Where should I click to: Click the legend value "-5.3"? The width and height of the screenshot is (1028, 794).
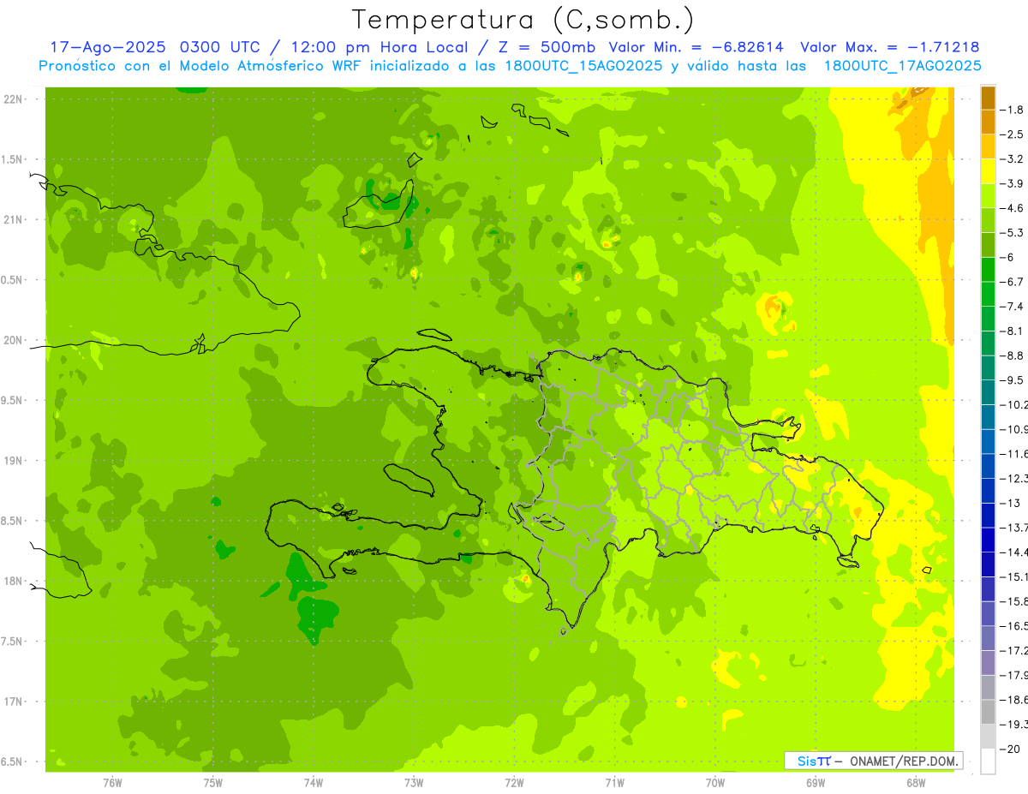coord(1013,232)
